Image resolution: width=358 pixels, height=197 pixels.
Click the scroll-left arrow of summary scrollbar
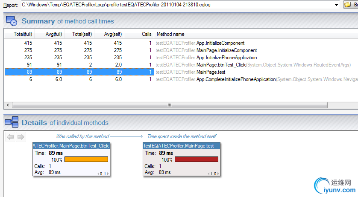(8, 105)
